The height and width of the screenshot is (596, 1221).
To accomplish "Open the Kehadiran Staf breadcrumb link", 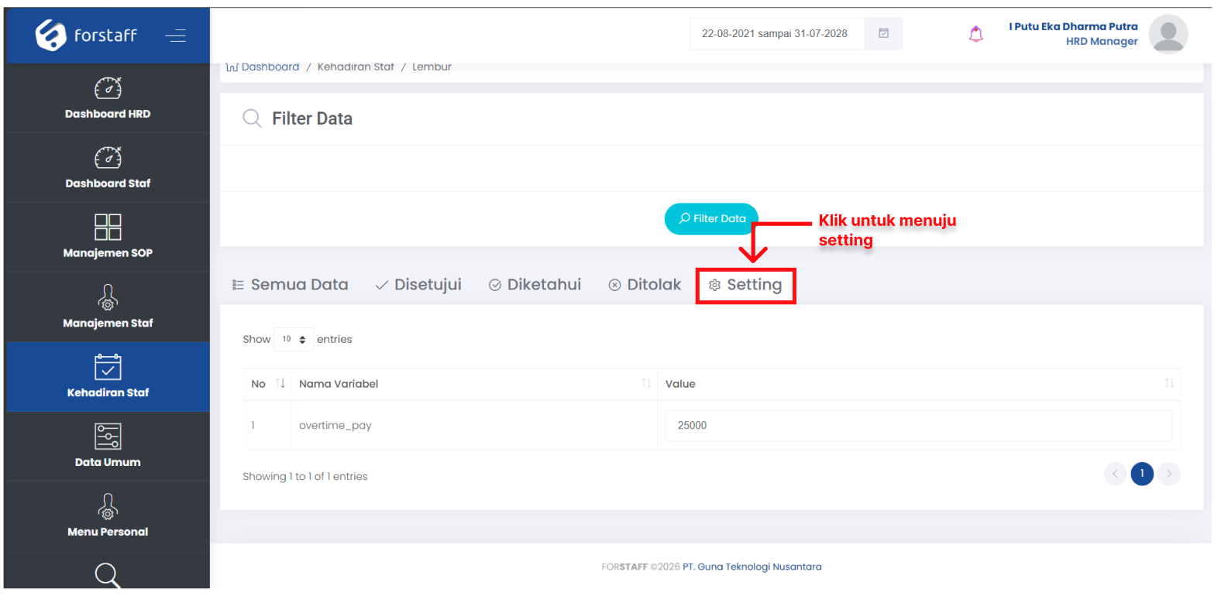I will 356,67.
